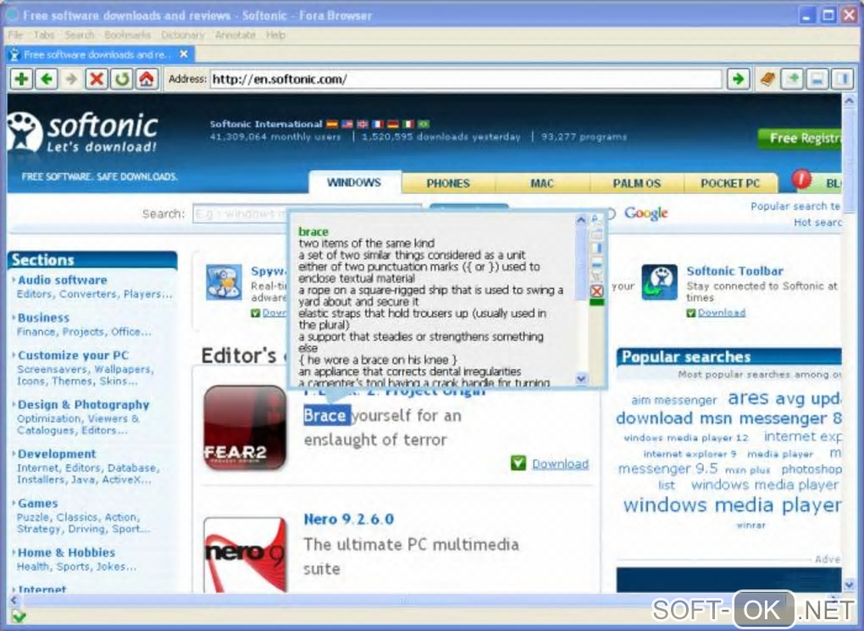Click the highlighted word Brace
The width and height of the screenshot is (864, 631).
coord(325,416)
